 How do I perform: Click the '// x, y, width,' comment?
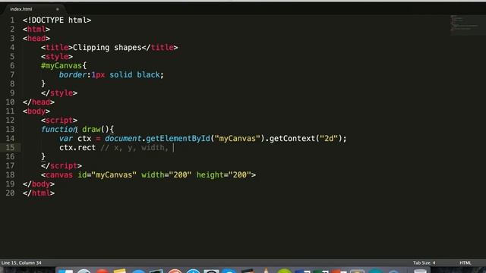[134, 148]
